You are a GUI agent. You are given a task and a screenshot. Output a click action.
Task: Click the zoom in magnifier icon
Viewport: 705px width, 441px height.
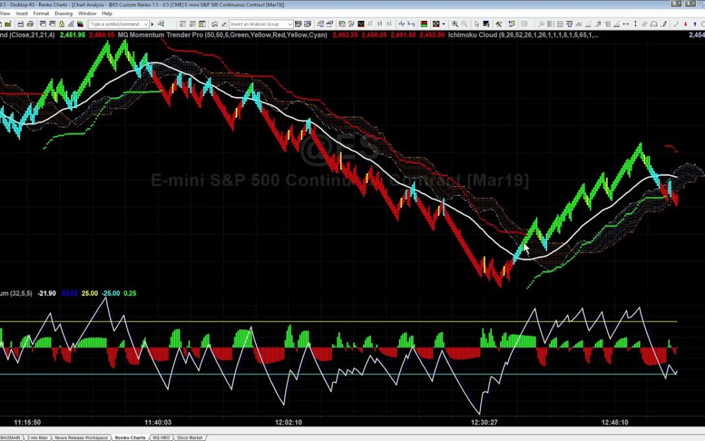tap(455, 24)
